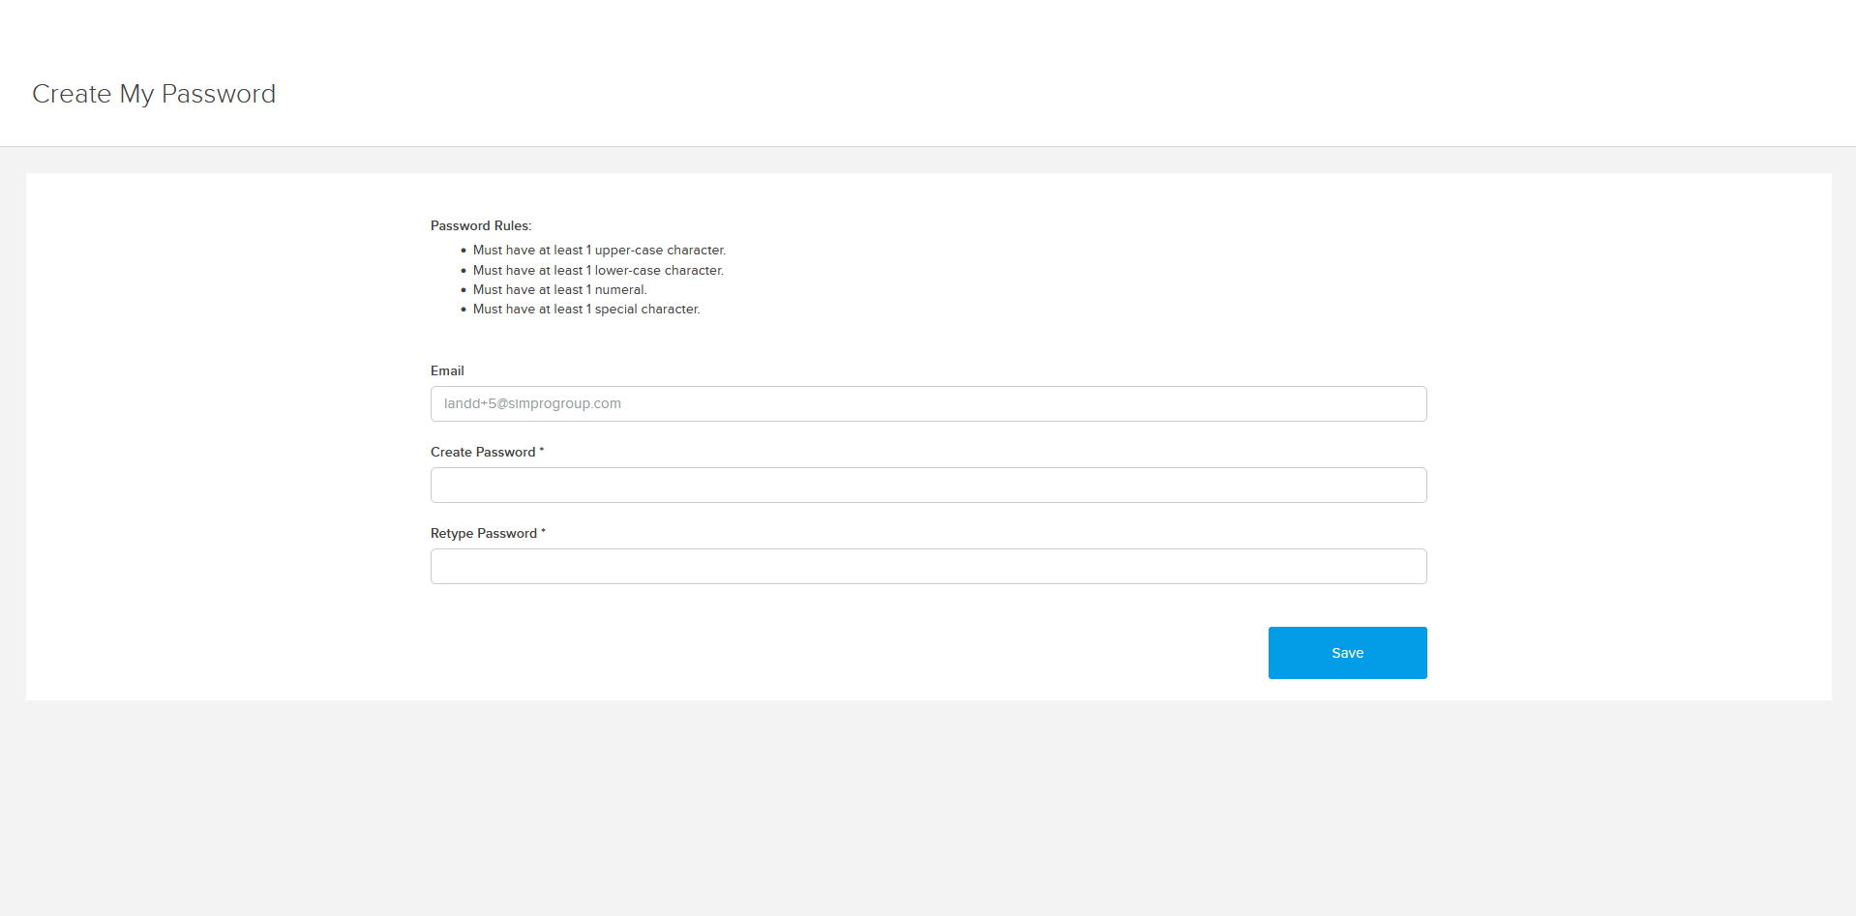
Task: Focus the Create Password input field
Action: click(x=927, y=485)
